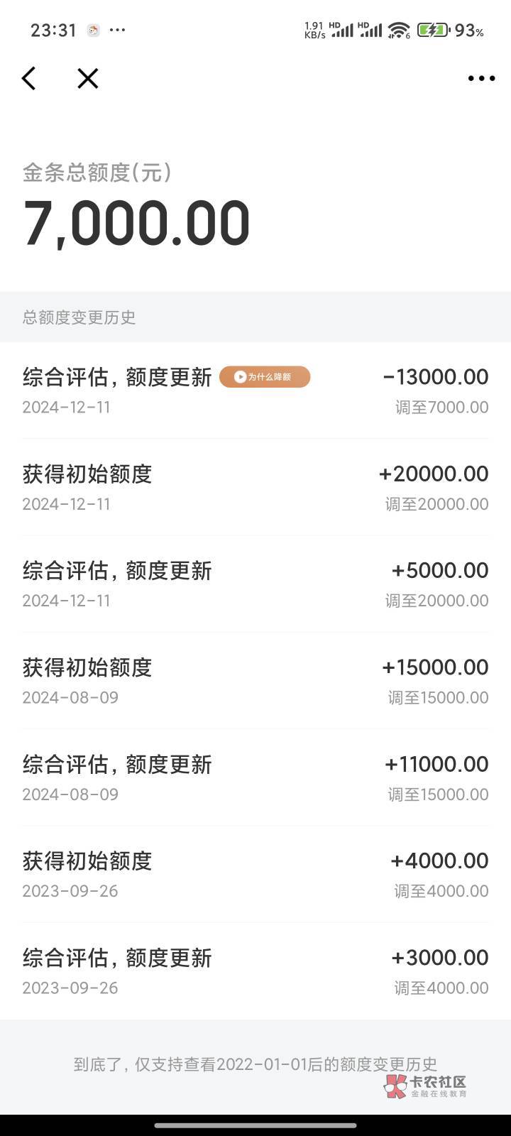511x1136 pixels.
Task: Tap the 7,000.00 total quota amount
Action: (137, 224)
